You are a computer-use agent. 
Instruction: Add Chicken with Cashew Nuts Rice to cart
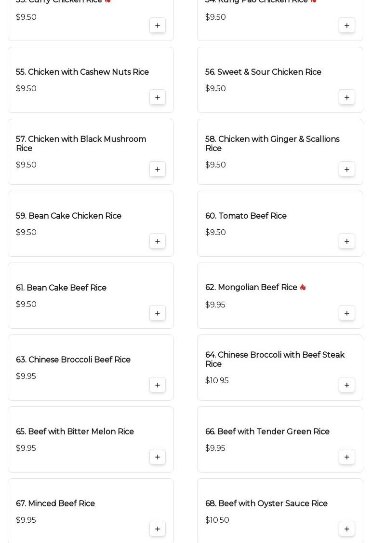pos(158,97)
